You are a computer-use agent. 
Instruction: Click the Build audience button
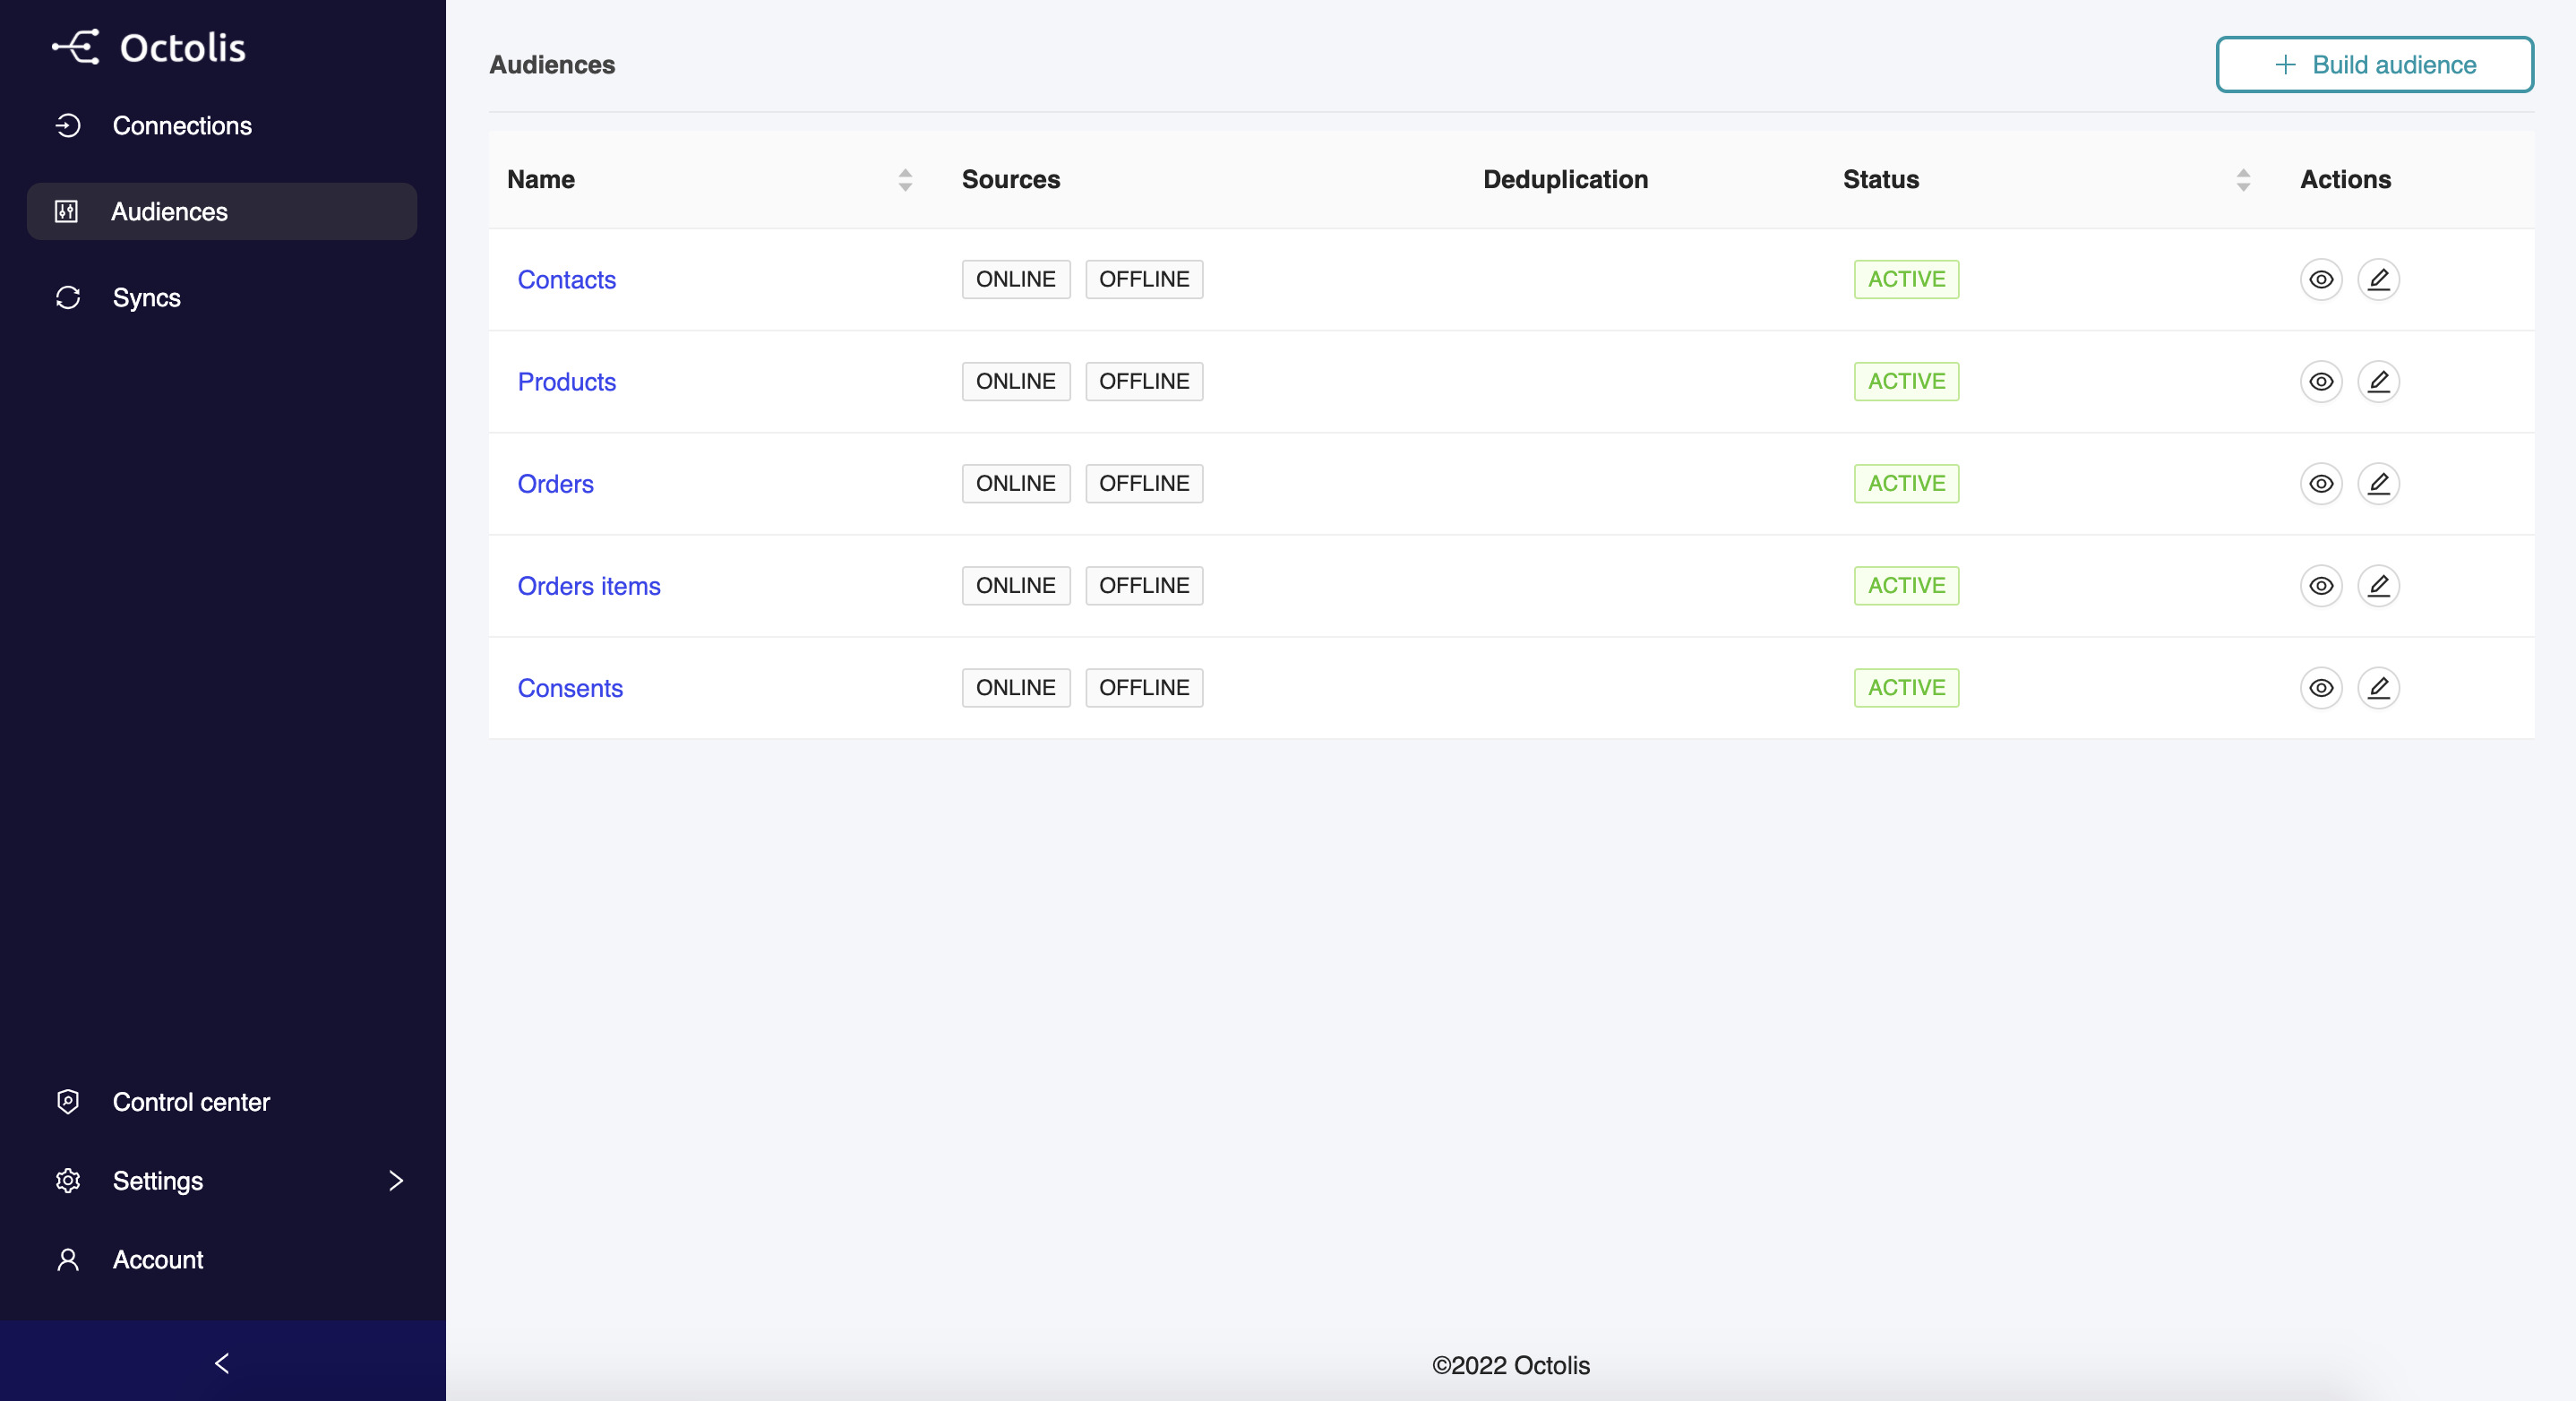click(x=2374, y=65)
